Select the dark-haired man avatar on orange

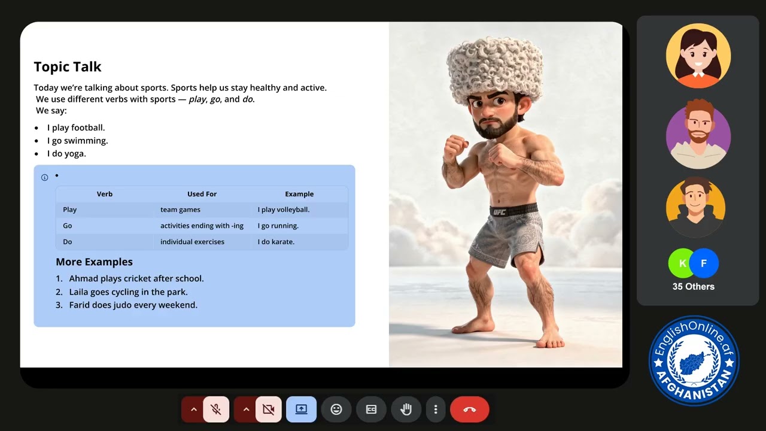[695, 208]
